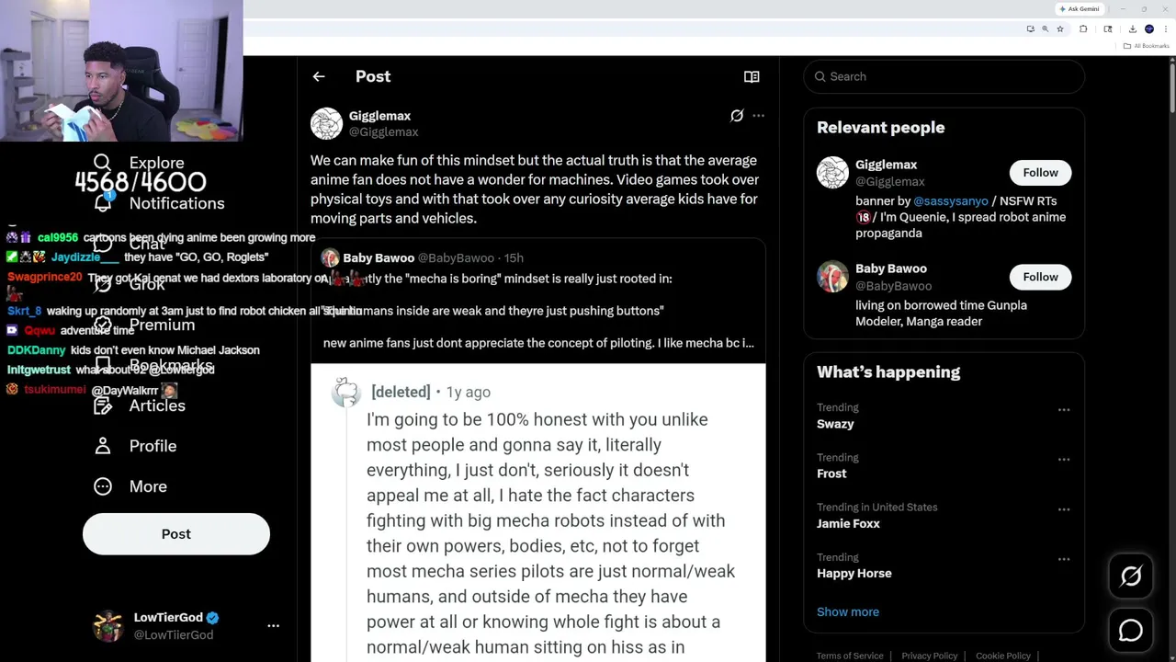Screen dimensions: 1176x662
Task: Open reader view icon in Post header
Action: point(752,77)
